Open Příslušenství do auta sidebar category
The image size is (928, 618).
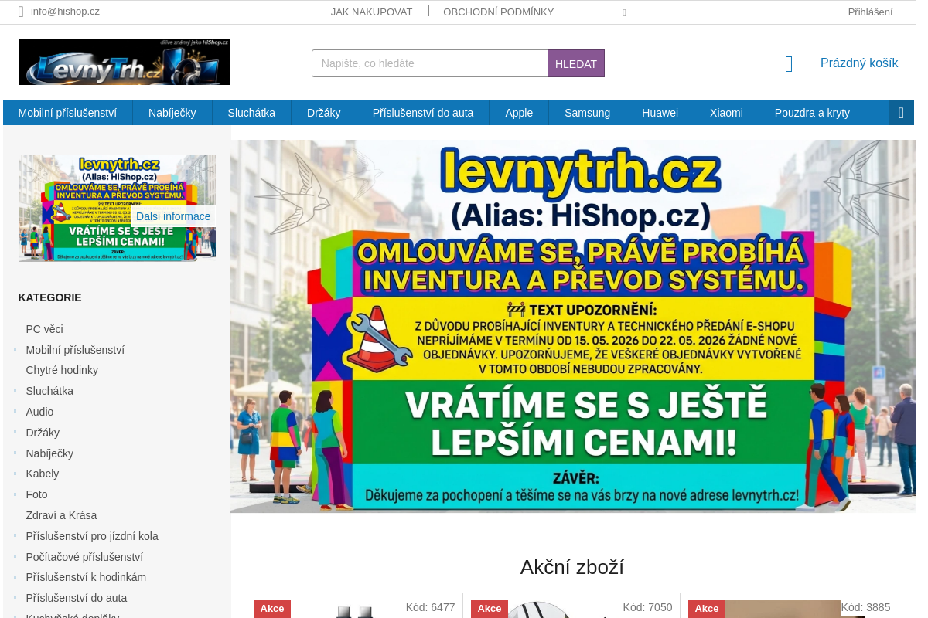[76, 598]
